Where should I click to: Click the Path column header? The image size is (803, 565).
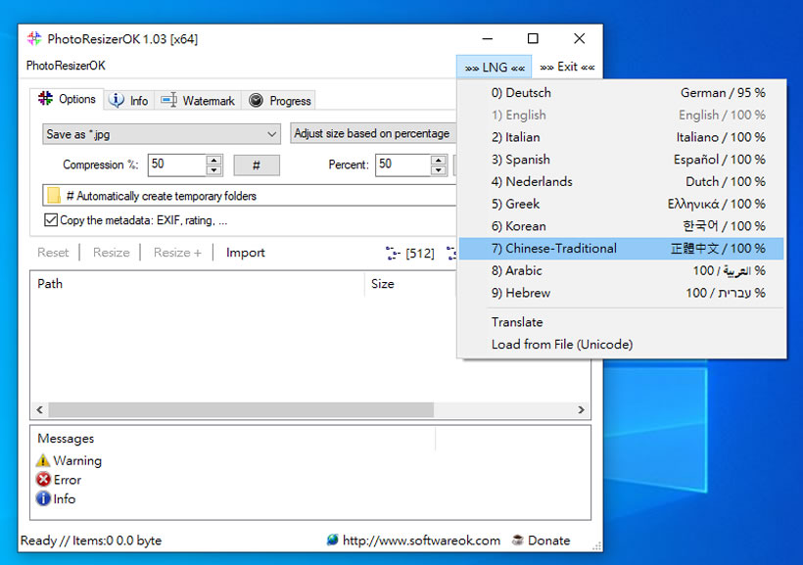pos(197,284)
